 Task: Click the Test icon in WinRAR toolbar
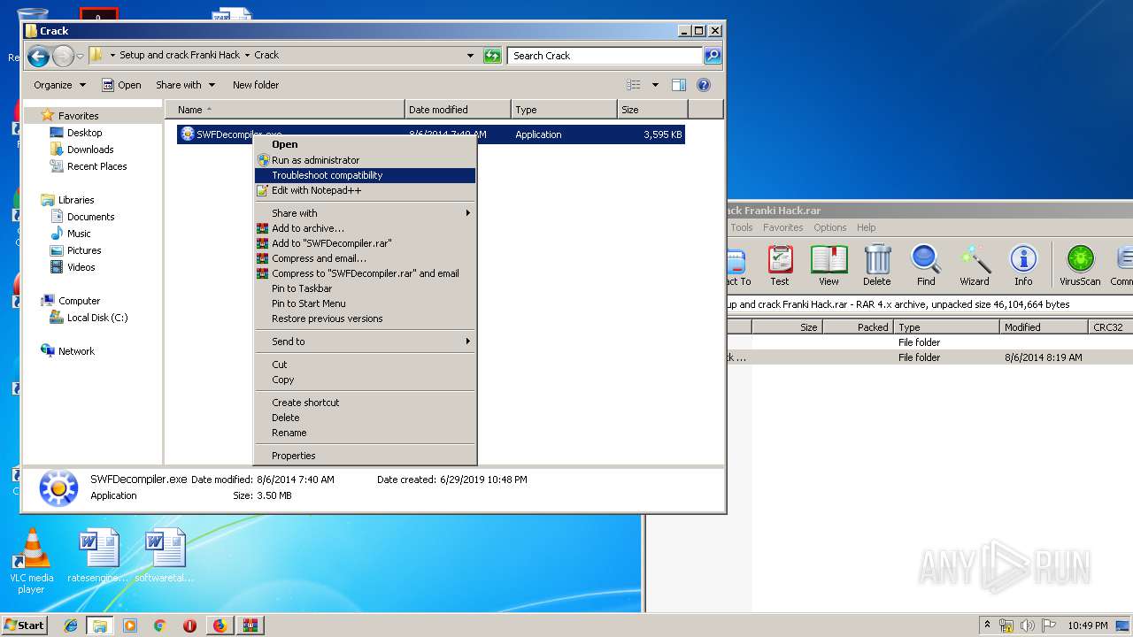tap(780, 265)
